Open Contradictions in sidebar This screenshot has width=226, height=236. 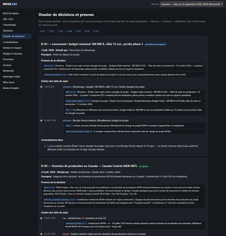point(16,42)
